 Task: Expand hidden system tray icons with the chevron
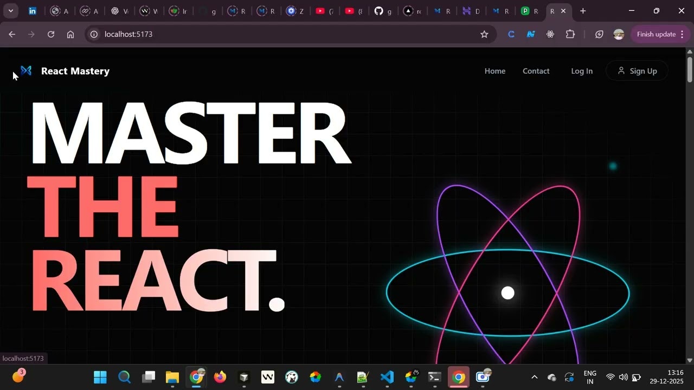click(534, 377)
